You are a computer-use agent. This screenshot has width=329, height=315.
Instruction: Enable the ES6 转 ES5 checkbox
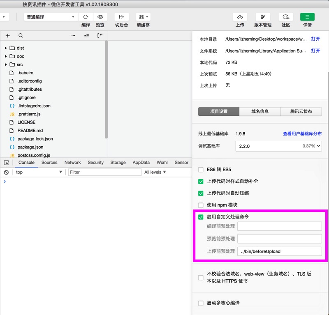[x=201, y=170]
